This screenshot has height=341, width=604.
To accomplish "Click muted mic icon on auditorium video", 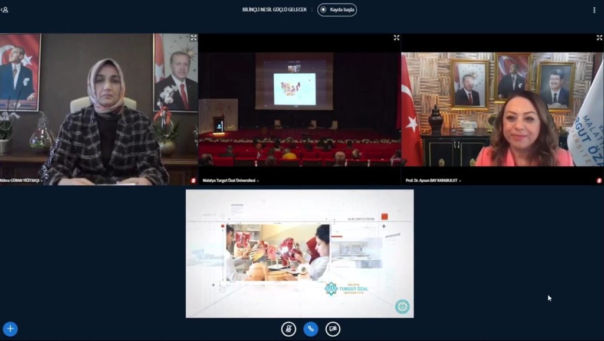I will point(396,181).
